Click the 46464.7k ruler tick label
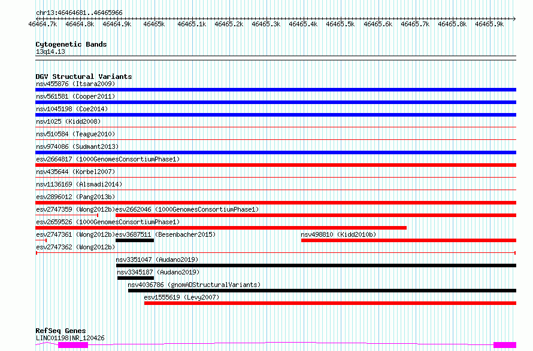Image resolution: width=533 pixels, height=351 pixels. pyautogui.click(x=43, y=25)
